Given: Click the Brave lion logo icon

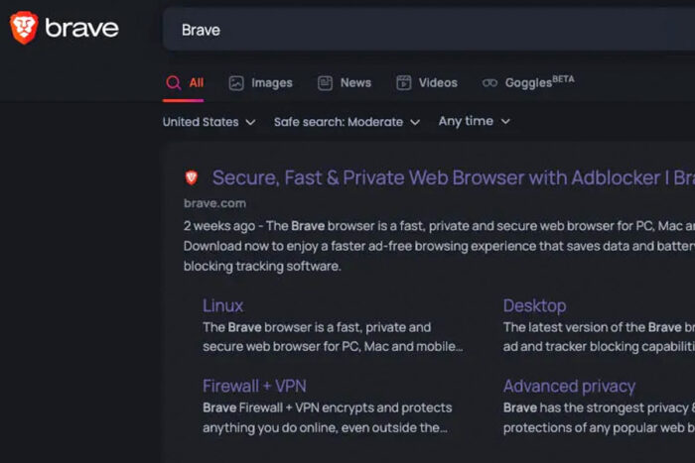Looking at the screenshot, I should pyautogui.click(x=24, y=28).
